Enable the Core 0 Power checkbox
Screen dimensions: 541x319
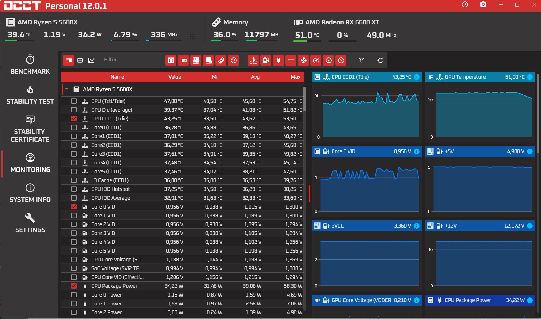(x=74, y=295)
